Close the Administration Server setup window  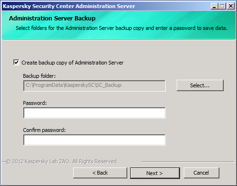pyautogui.click(x=231, y=6)
